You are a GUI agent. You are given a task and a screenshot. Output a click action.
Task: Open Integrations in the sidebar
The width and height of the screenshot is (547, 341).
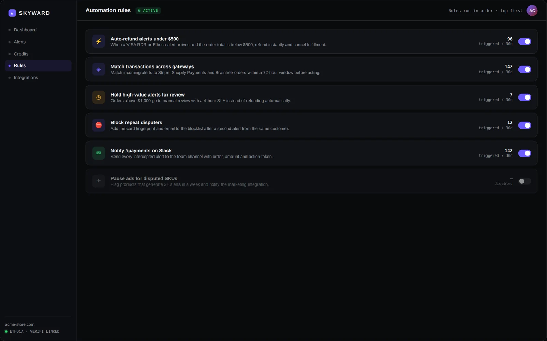pos(38,78)
